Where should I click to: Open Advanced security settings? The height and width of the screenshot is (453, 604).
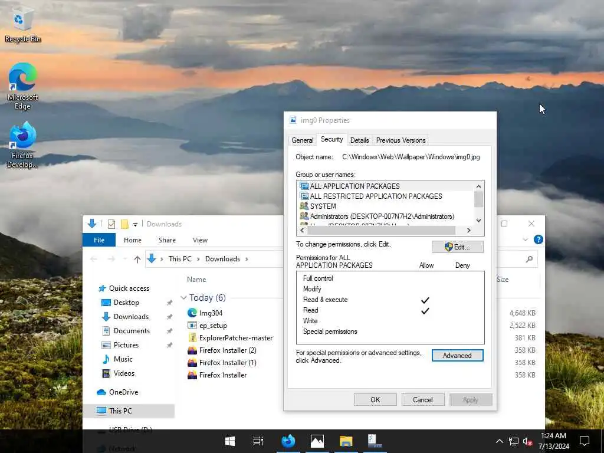click(x=457, y=356)
